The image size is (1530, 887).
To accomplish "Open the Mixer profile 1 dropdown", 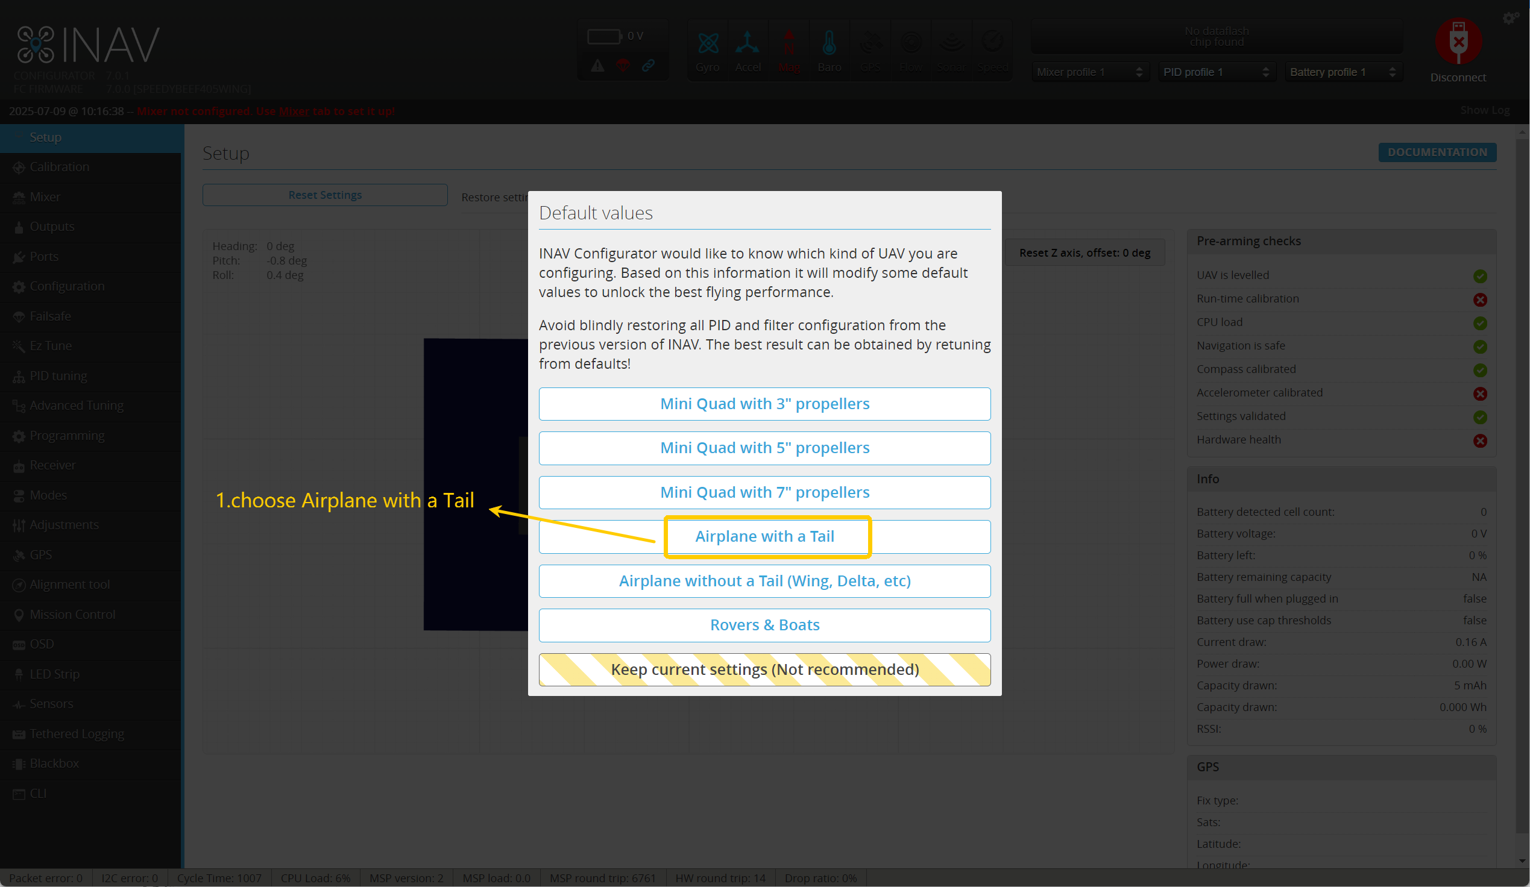I will click(1090, 72).
